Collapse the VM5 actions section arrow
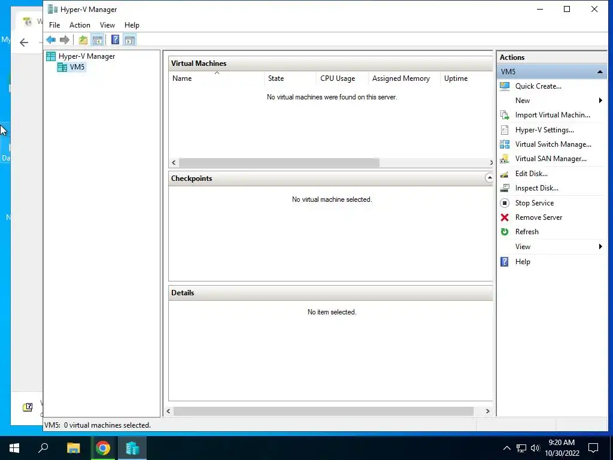613x460 pixels. (x=600, y=72)
